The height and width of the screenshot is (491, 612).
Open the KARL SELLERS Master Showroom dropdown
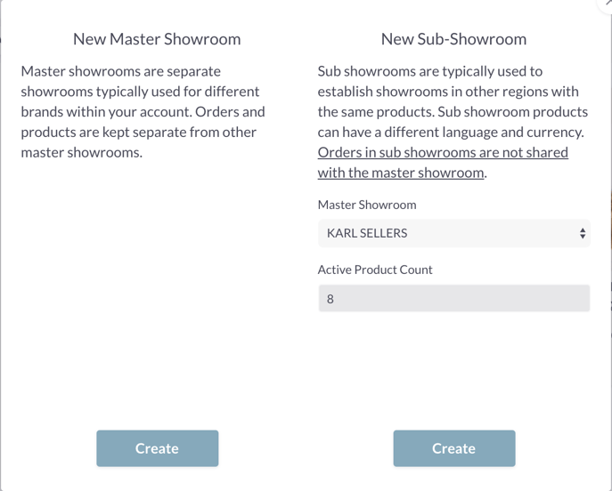pos(454,233)
